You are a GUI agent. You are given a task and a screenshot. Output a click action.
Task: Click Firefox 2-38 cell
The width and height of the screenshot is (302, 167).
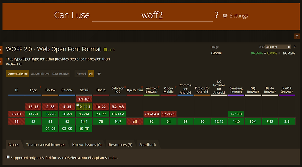(x=50, y=107)
